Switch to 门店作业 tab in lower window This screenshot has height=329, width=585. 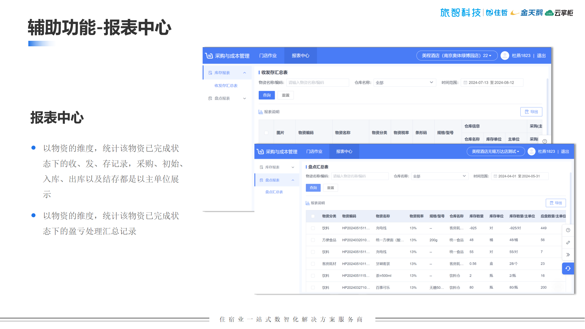pyautogui.click(x=314, y=151)
